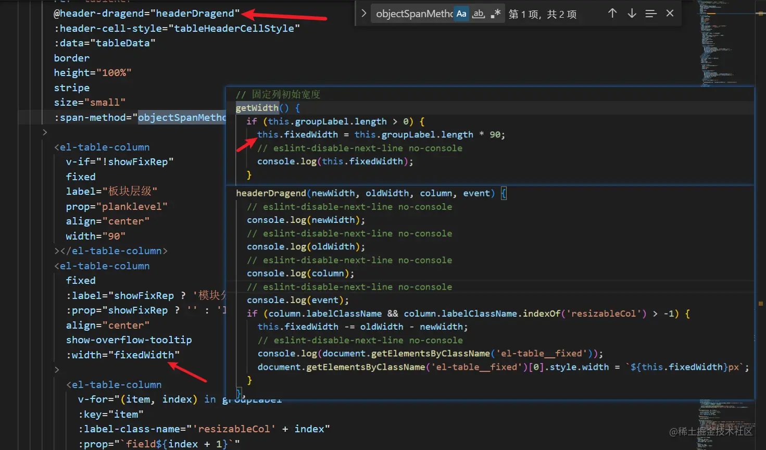Image resolution: width=766 pixels, height=450 pixels.
Task: Click console.log(document.getElementsByClassName('el-table__fixed')); line
Action: [x=430, y=354]
